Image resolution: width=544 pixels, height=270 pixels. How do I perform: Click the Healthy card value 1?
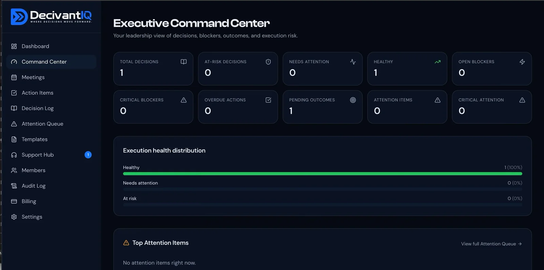click(x=376, y=73)
